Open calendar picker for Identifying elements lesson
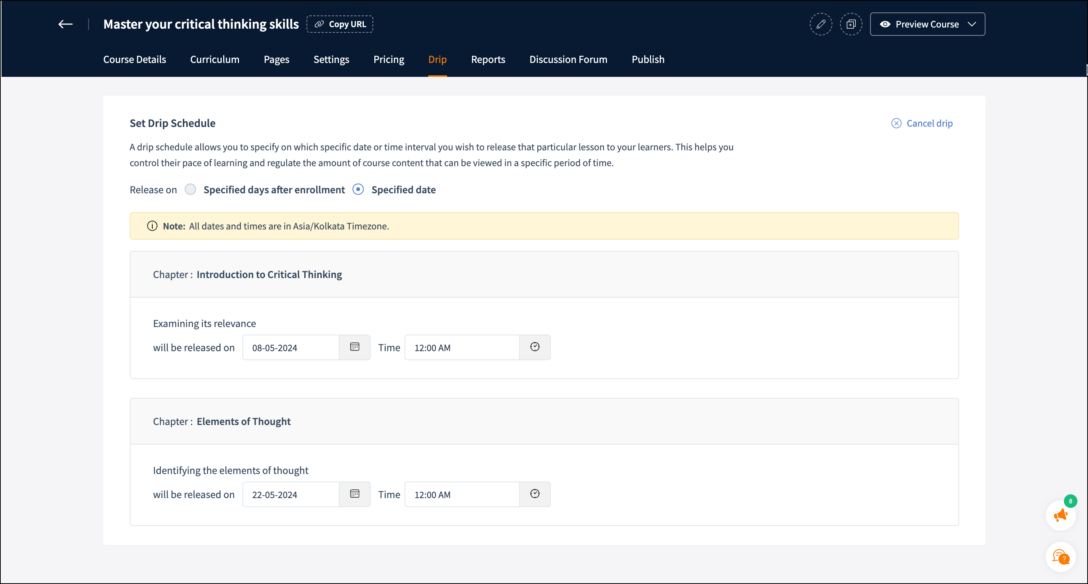This screenshot has width=1088, height=584. (354, 494)
